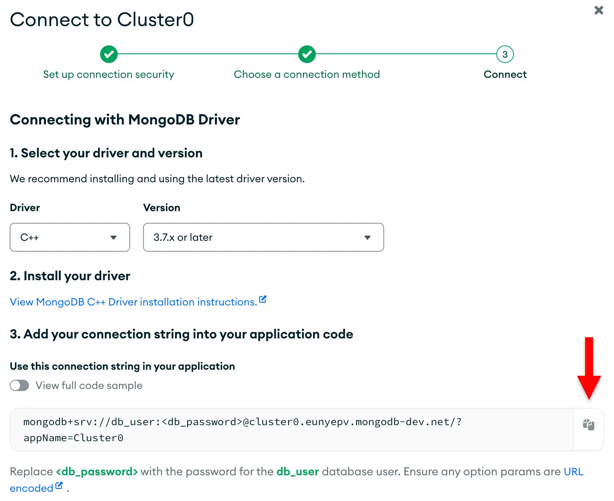Image resolution: width=614 pixels, height=501 pixels.
Task: Select the step 3 Connect circle icon
Action: click(x=505, y=54)
